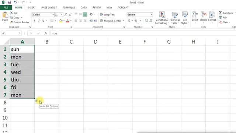Open the Fill Color dropdown arrow

pos(64,21)
